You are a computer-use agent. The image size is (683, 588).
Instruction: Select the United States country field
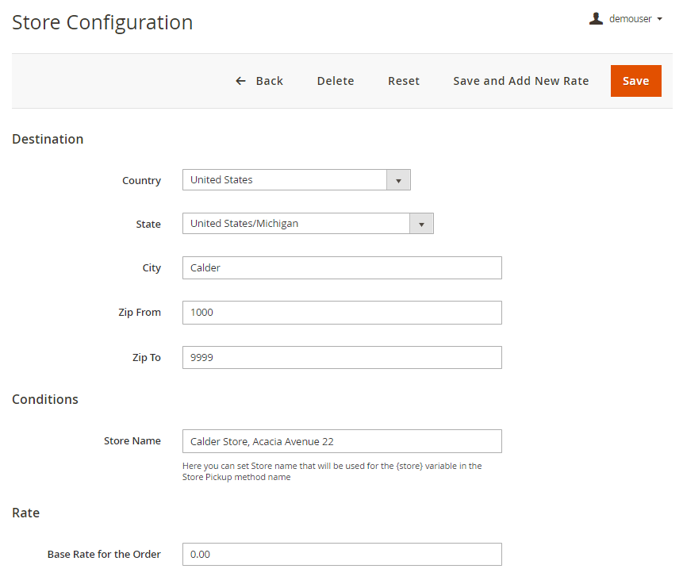(x=286, y=180)
